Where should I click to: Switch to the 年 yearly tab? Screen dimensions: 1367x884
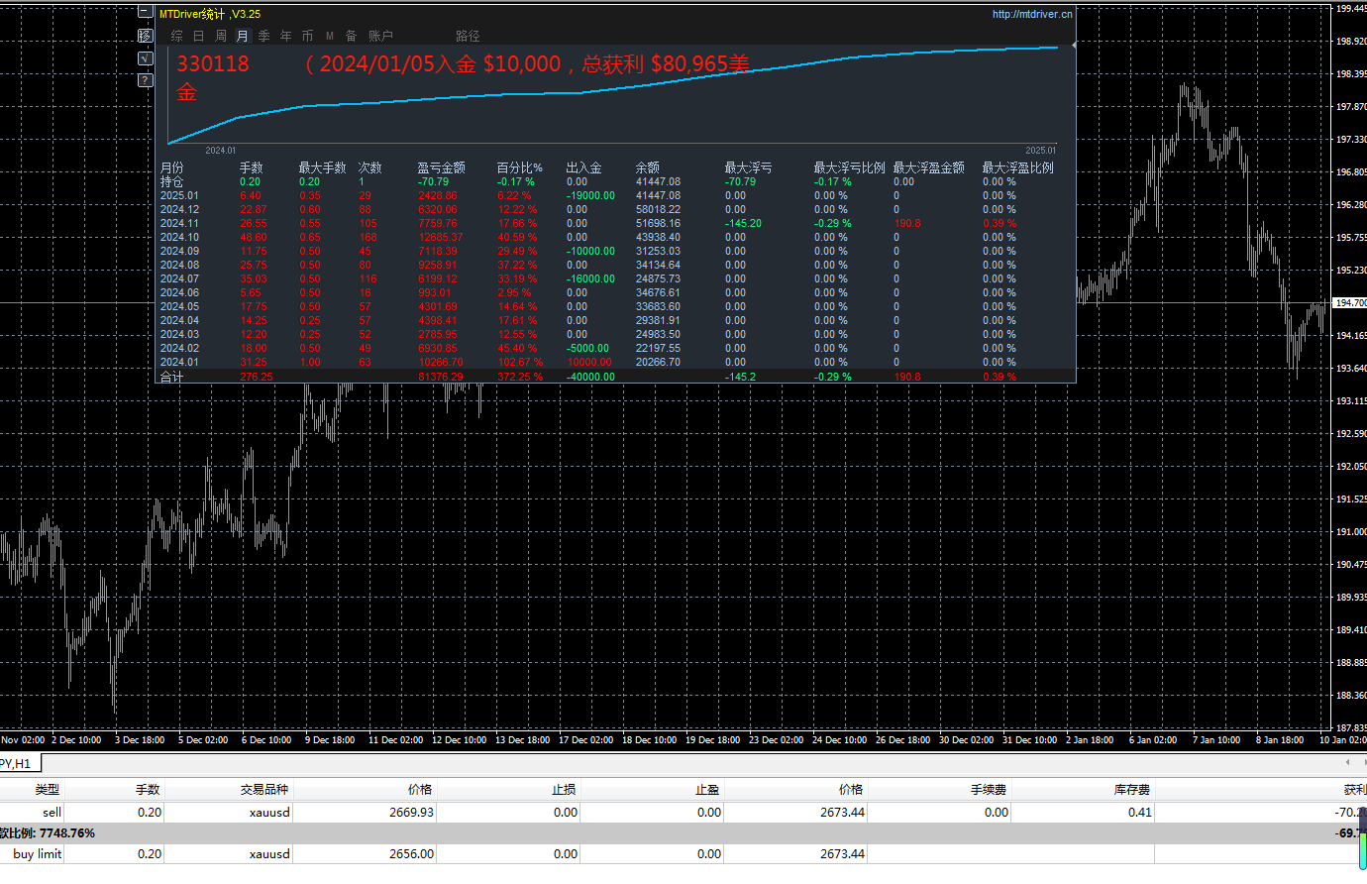(286, 36)
